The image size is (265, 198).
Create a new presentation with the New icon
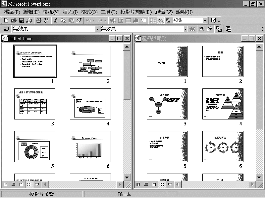click(x=6, y=20)
